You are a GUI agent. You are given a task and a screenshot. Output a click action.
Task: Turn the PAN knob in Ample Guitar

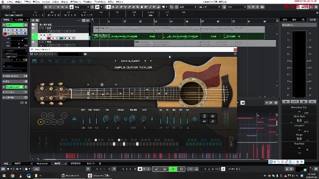pos(107,119)
